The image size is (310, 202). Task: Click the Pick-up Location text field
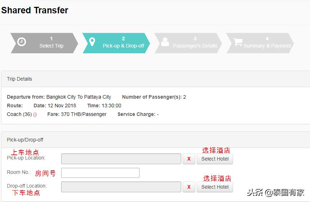[x=121, y=159]
